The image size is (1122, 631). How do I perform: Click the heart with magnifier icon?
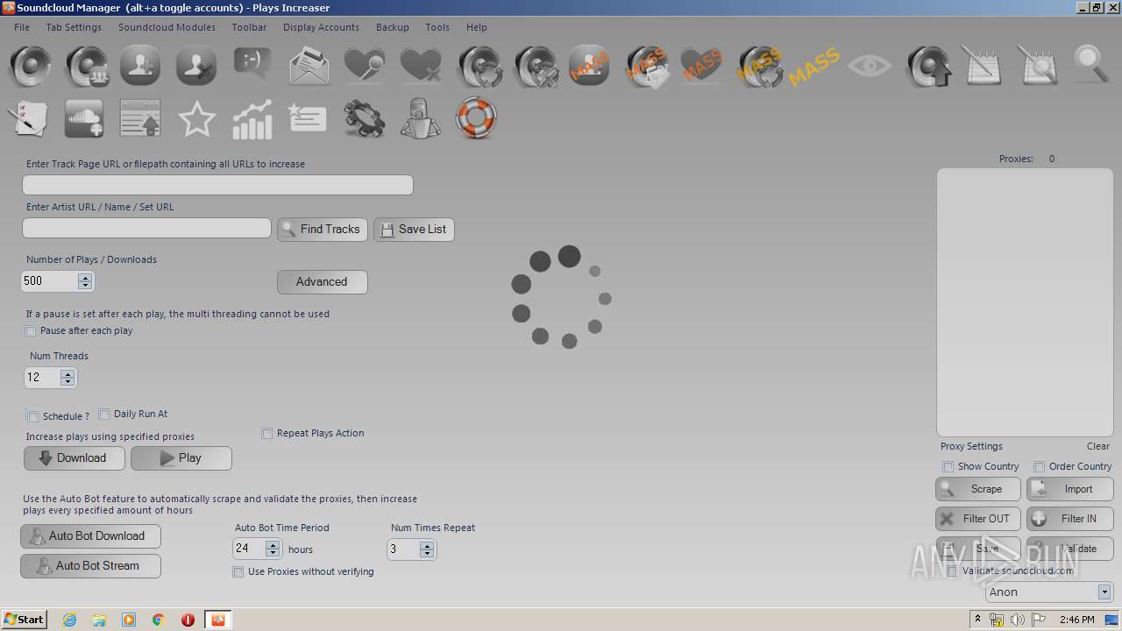pos(364,66)
